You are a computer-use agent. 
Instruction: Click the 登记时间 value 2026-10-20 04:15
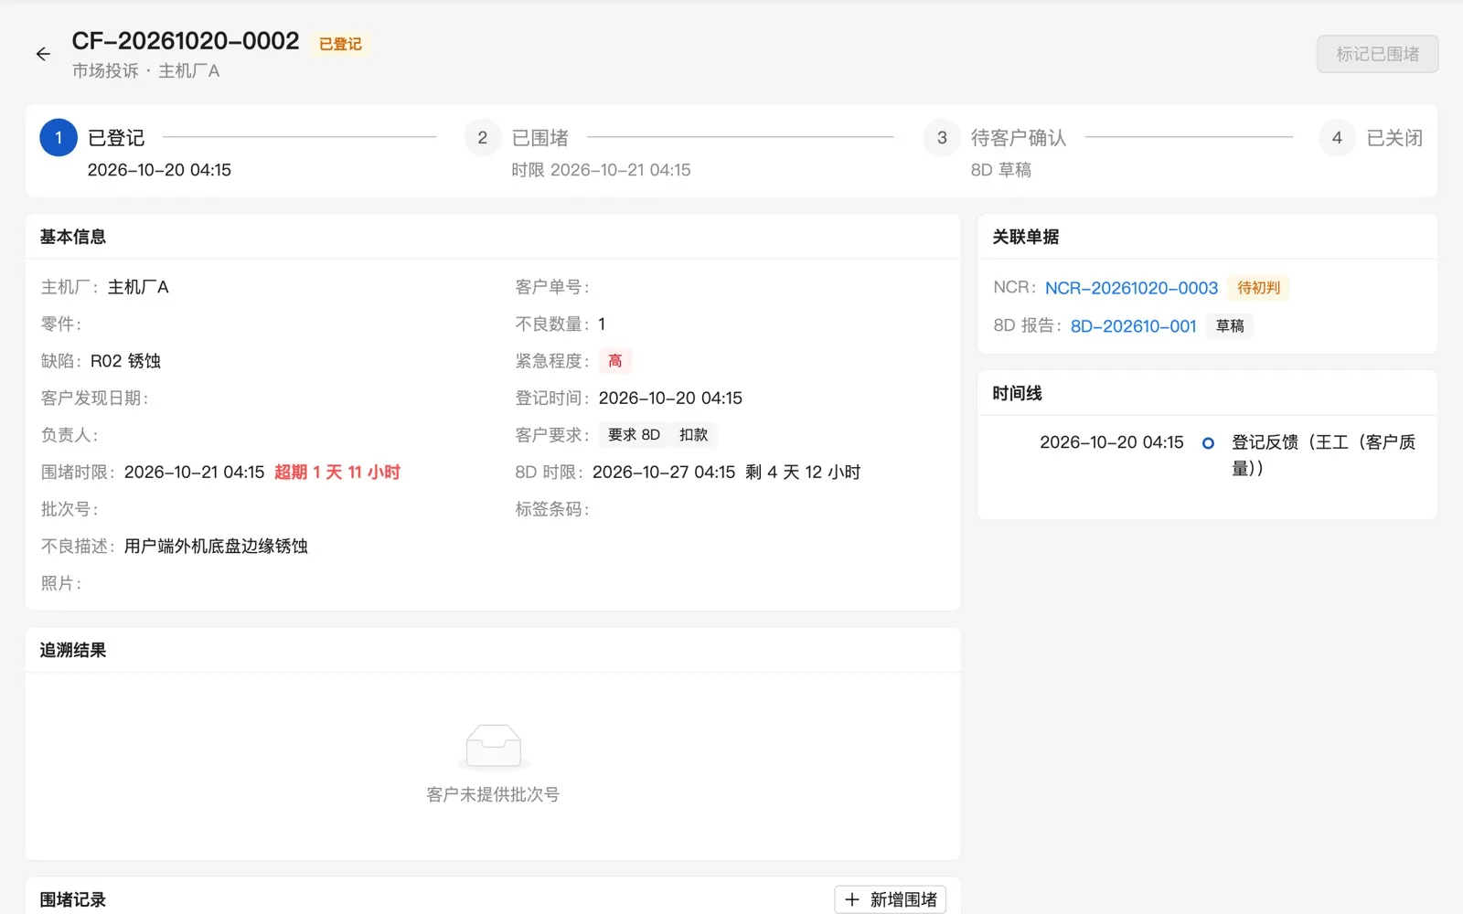pos(670,399)
